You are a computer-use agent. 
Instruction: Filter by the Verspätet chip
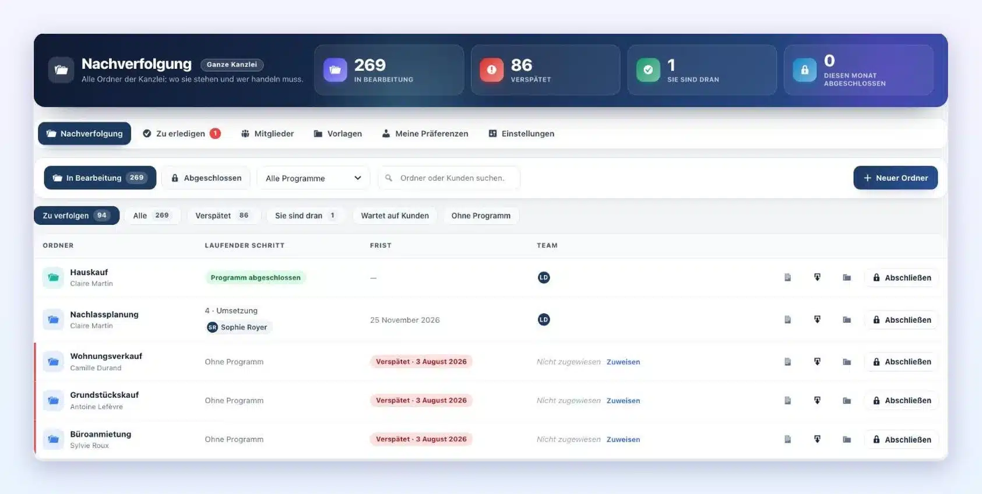pyautogui.click(x=223, y=216)
